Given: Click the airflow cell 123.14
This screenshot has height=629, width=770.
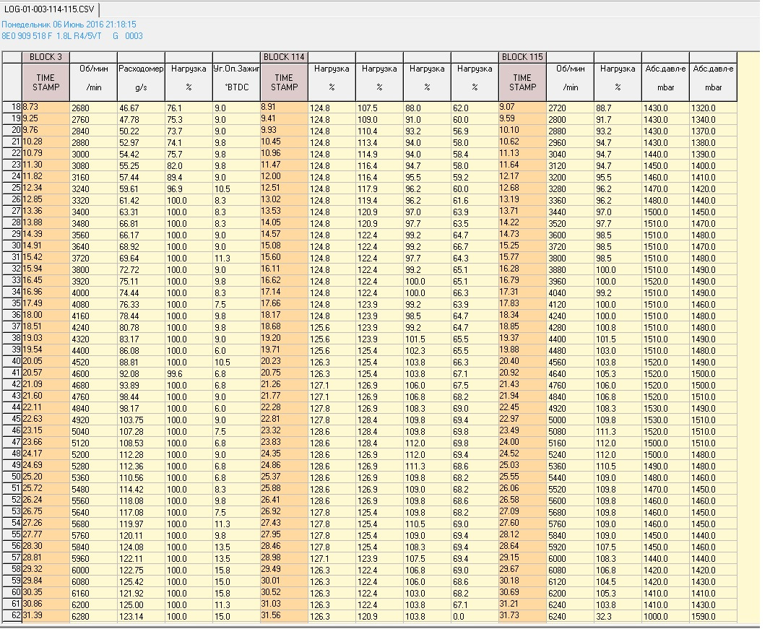Looking at the screenshot, I should pyautogui.click(x=141, y=617).
